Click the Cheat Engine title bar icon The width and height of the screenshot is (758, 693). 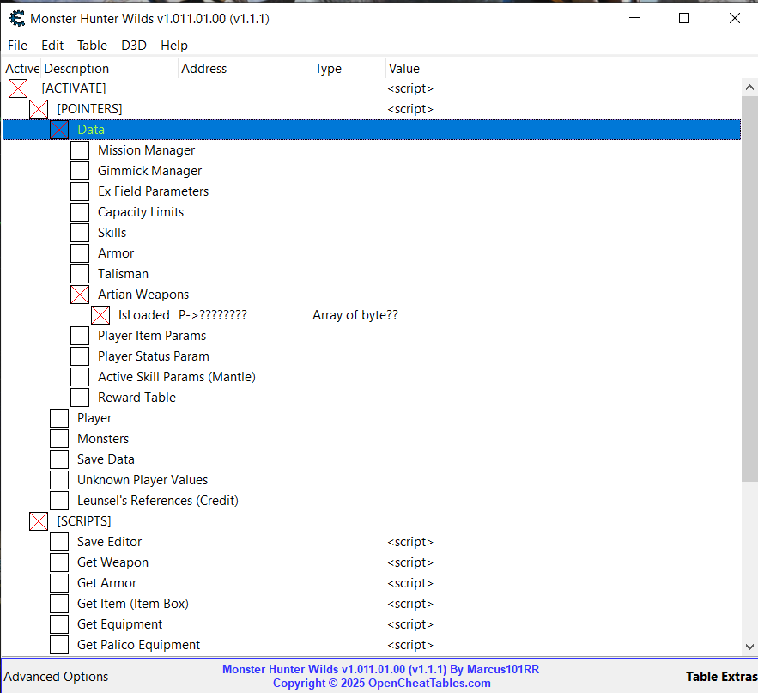tap(17, 18)
